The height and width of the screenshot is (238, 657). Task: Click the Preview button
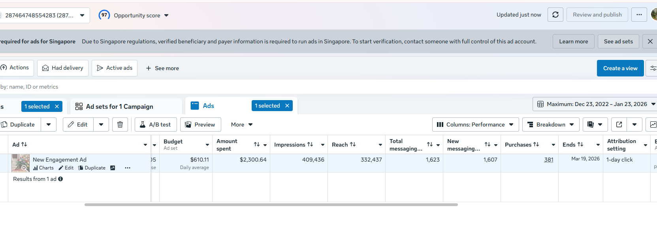pos(200,125)
